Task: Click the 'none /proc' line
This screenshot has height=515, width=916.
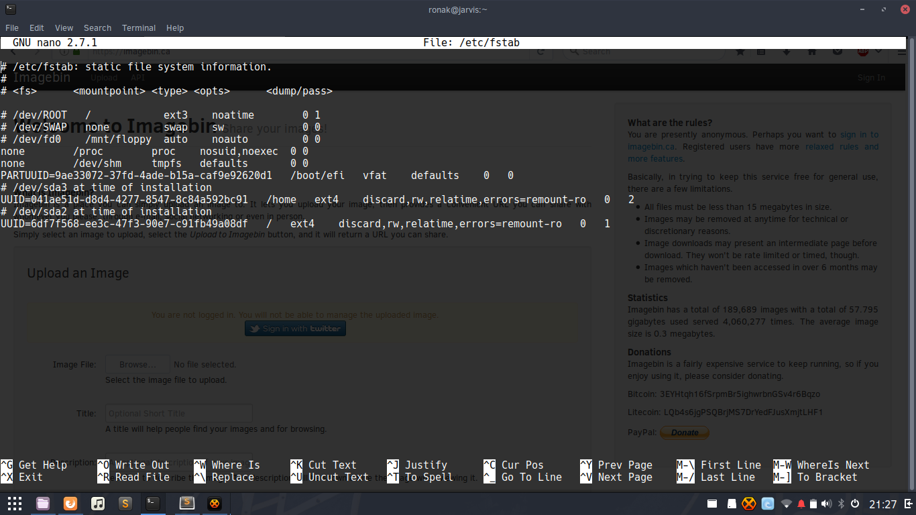Action: (154, 152)
